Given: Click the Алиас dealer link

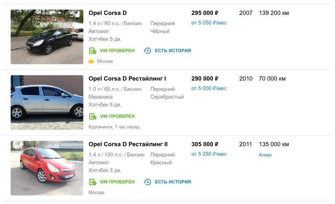Looking at the screenshot, I should pyautogui.click(x=265, y=155).
